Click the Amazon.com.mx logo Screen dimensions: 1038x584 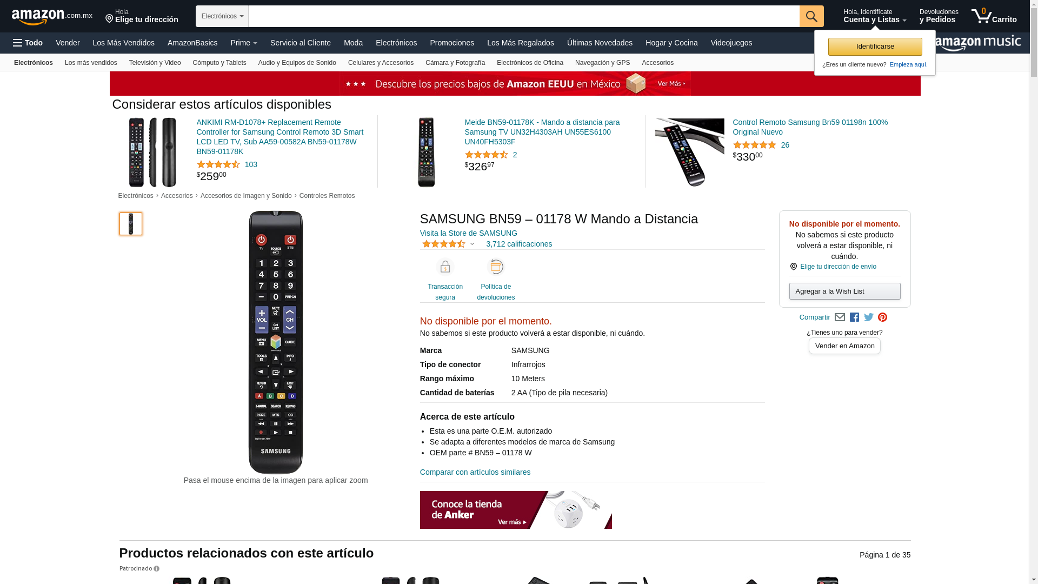(52, 17)
